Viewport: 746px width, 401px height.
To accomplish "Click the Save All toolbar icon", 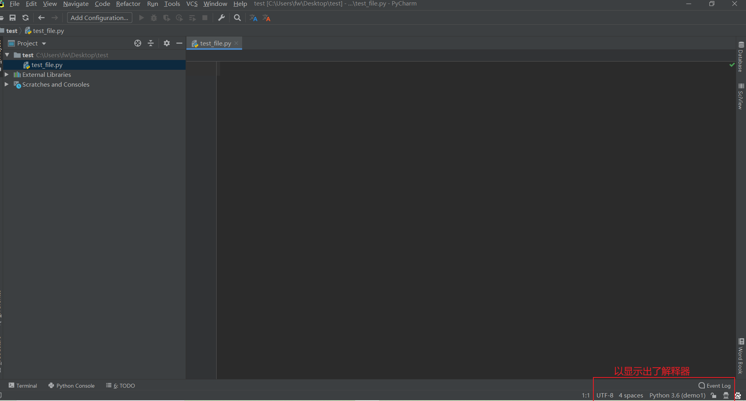I will [13, 18].
